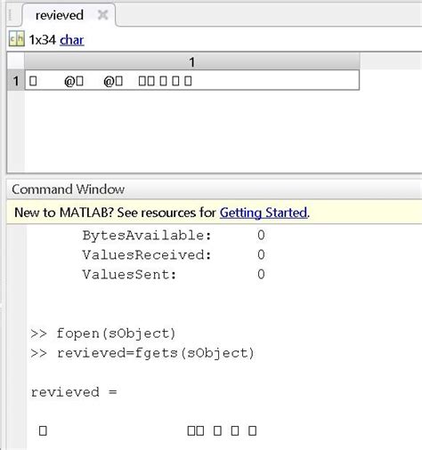Click the ValuesSent property line

(x=174, y=275)
